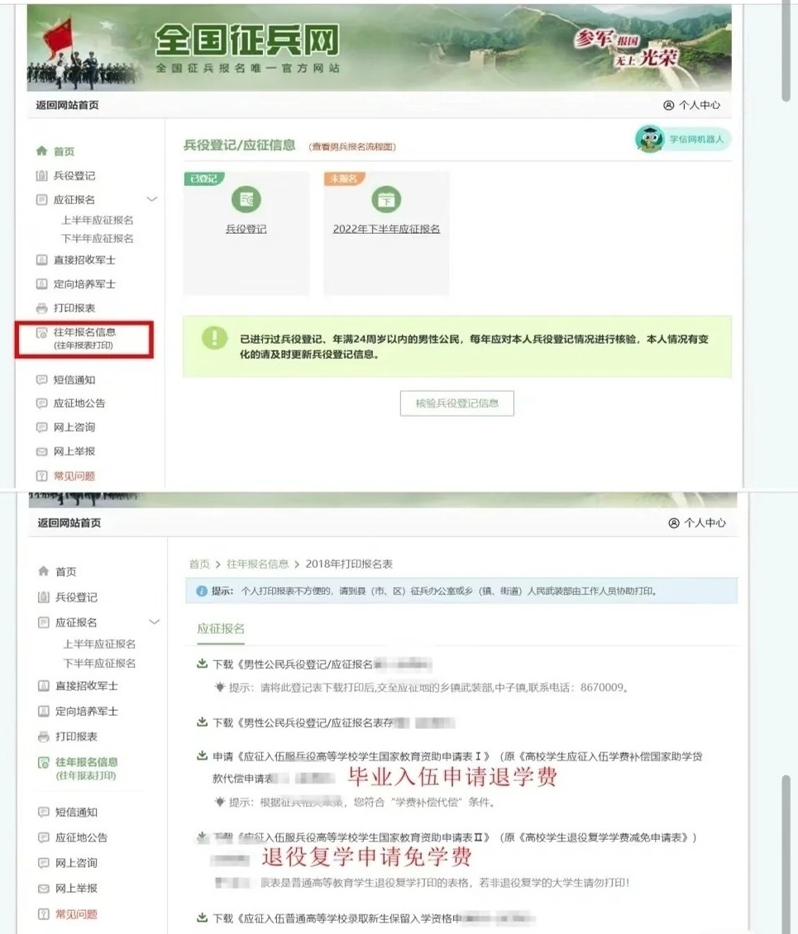Click the question icon beside 常见问题 in lower sidebar

44,913
